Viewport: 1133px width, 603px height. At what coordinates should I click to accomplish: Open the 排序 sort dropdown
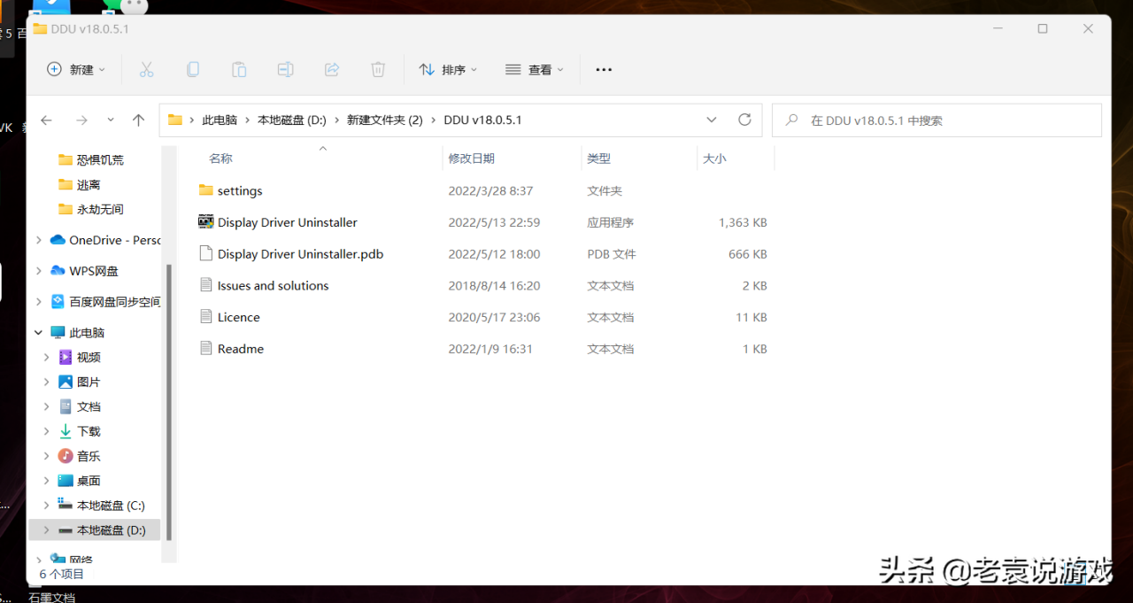click(x=448, y=69)
